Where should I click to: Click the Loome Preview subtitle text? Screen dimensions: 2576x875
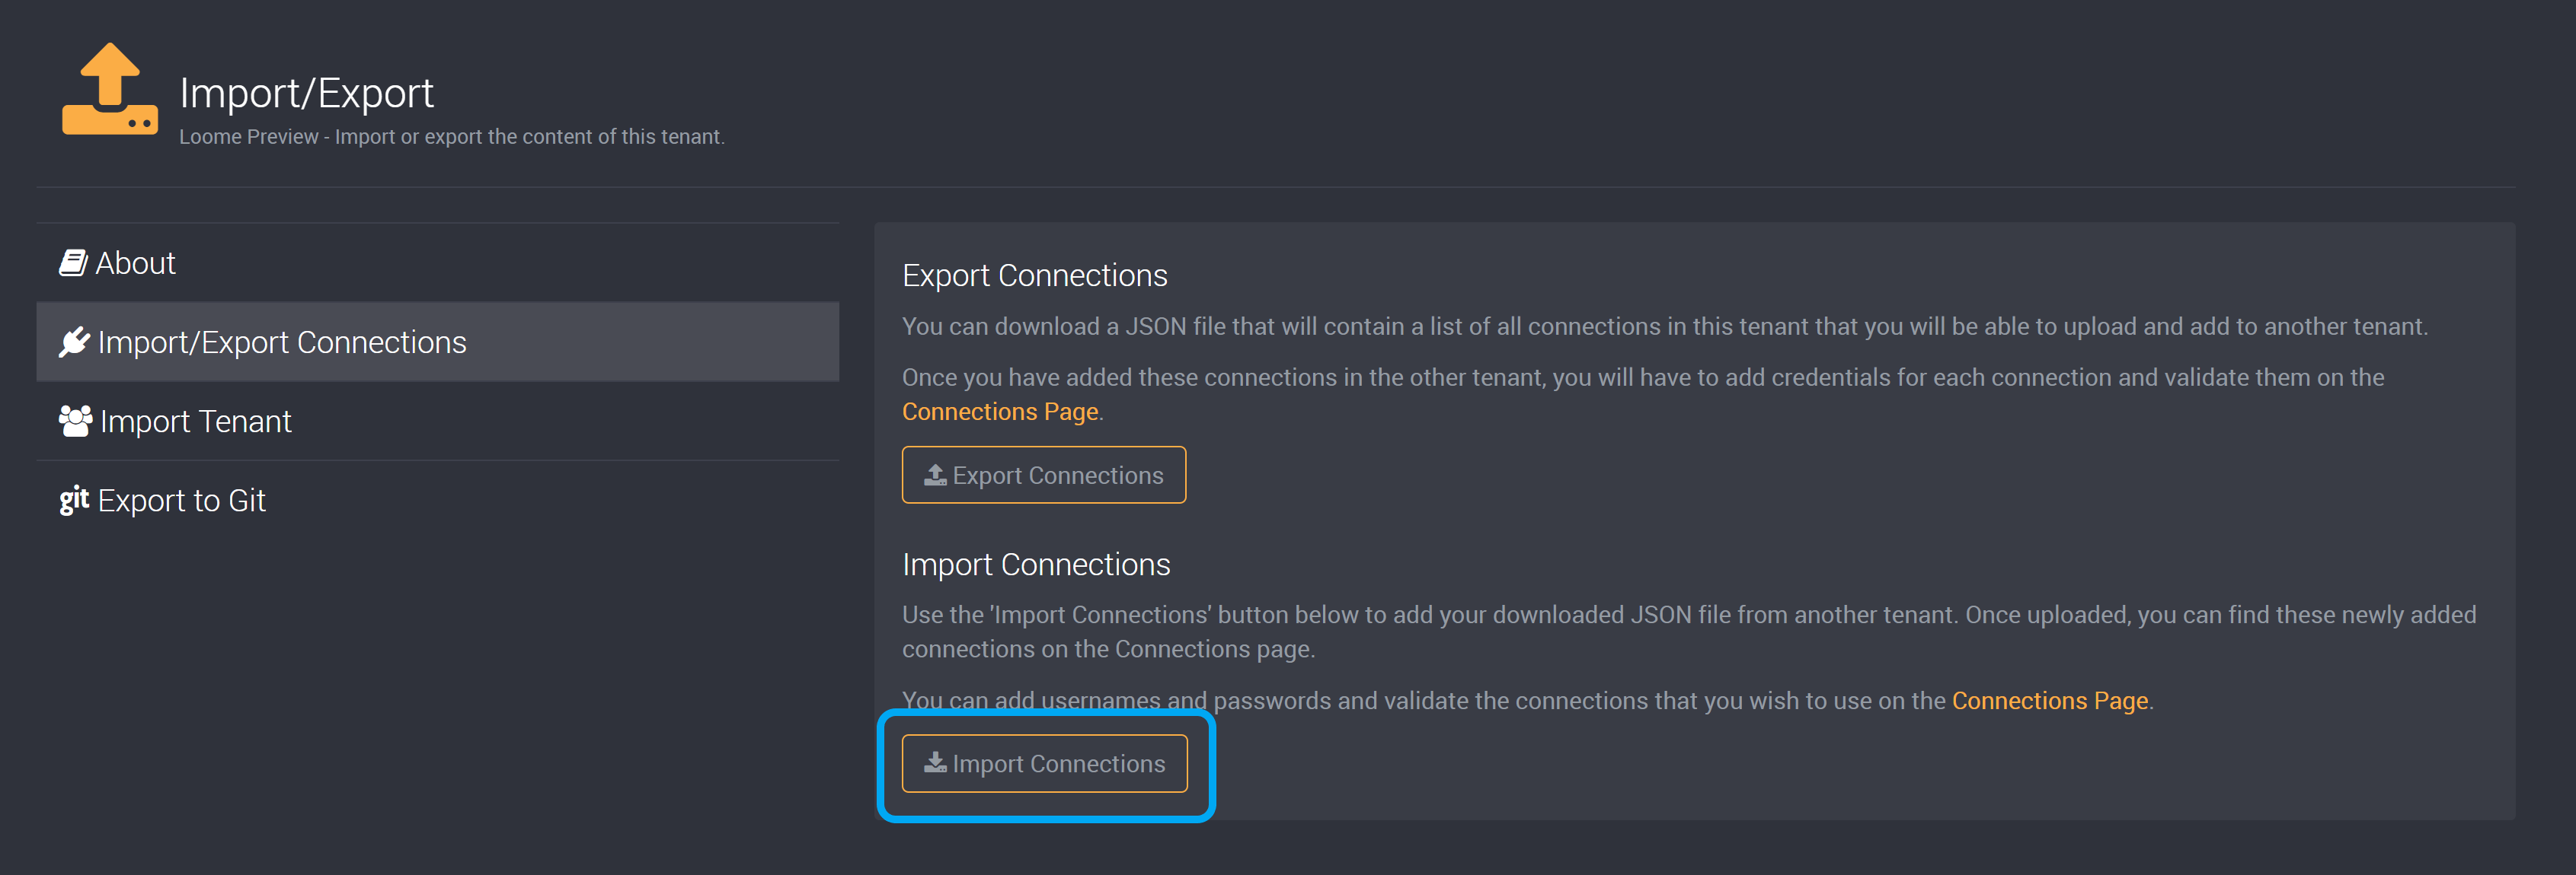[x=452, y=137]
